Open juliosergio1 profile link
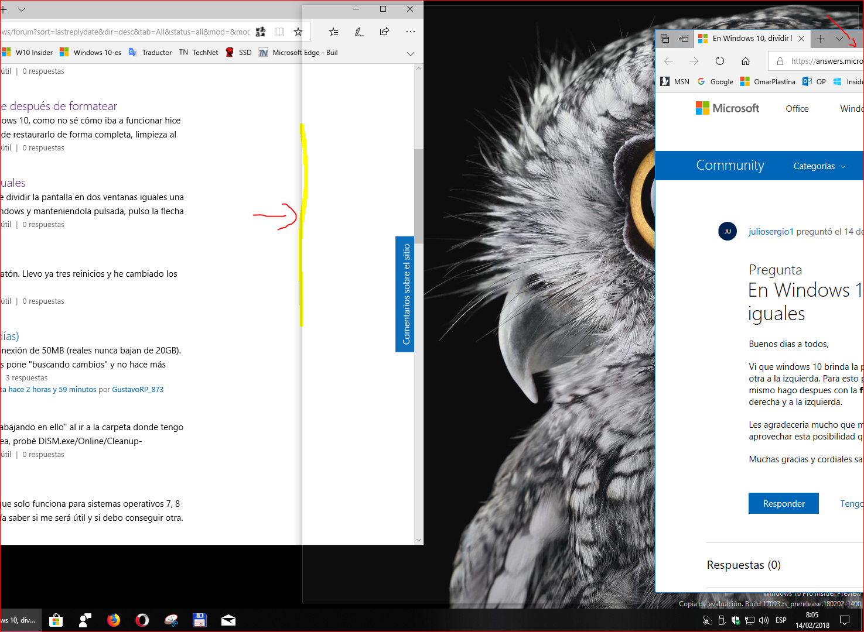Screen dimensions: 864x632 pyautogui.click(x=771, y=232)
